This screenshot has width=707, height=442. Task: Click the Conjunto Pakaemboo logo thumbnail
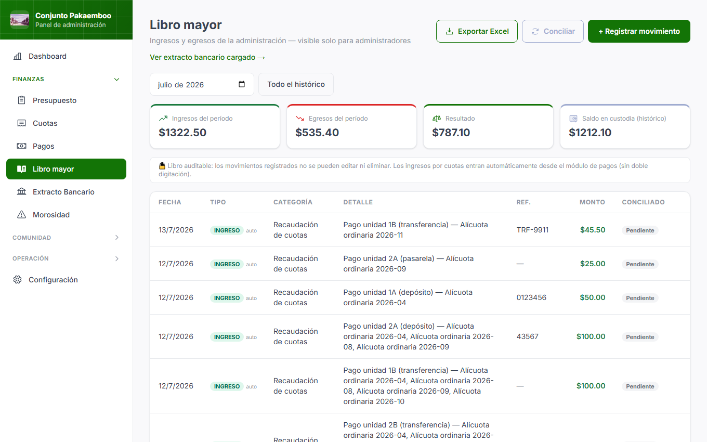20,20
